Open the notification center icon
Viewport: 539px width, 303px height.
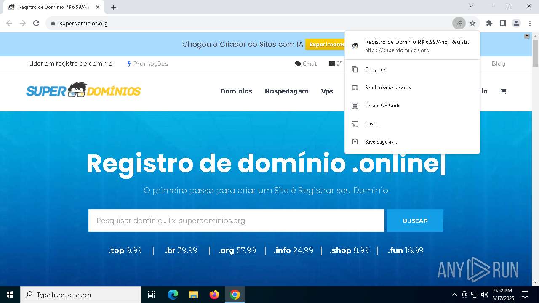525,295
